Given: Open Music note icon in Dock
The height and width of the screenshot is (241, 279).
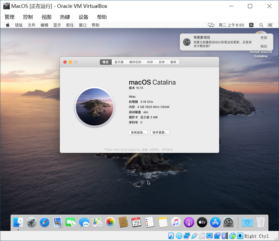Looking at the screenshot, I should 176,222.
